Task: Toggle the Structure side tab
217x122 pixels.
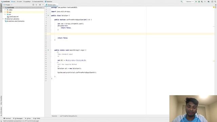Action: tap(1, 111)
